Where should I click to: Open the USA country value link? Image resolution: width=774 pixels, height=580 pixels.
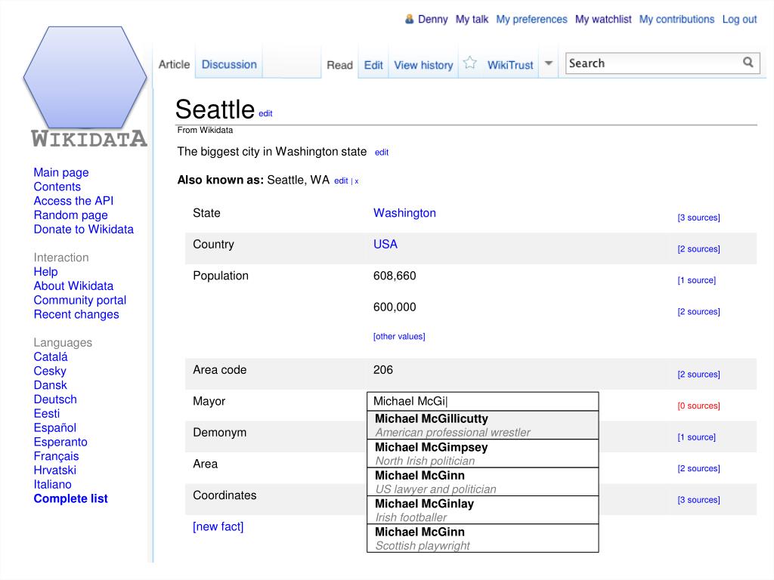point(385,244)
